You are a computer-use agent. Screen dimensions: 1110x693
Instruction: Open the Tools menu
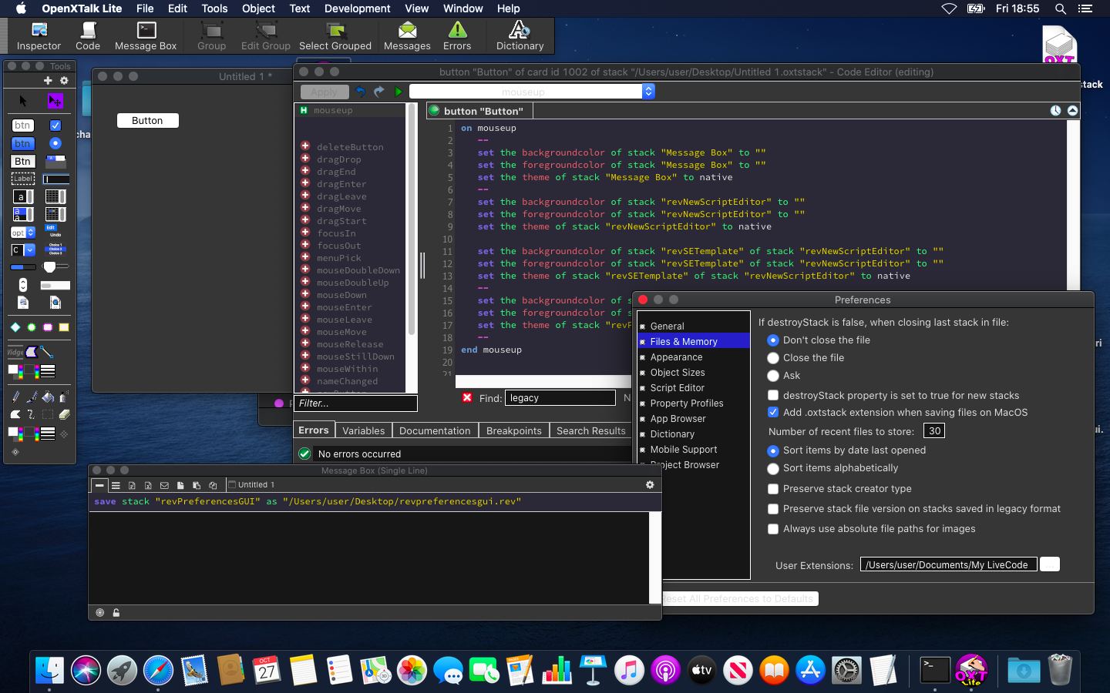(214, 8)
